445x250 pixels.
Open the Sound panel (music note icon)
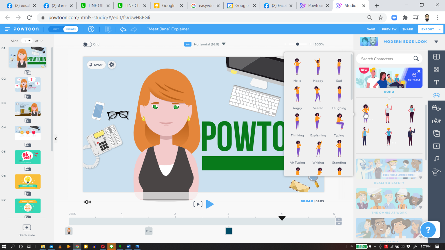pos(436,159)
